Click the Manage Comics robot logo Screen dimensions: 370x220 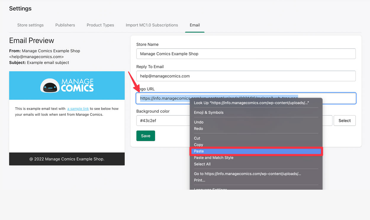tap(67, 85)
